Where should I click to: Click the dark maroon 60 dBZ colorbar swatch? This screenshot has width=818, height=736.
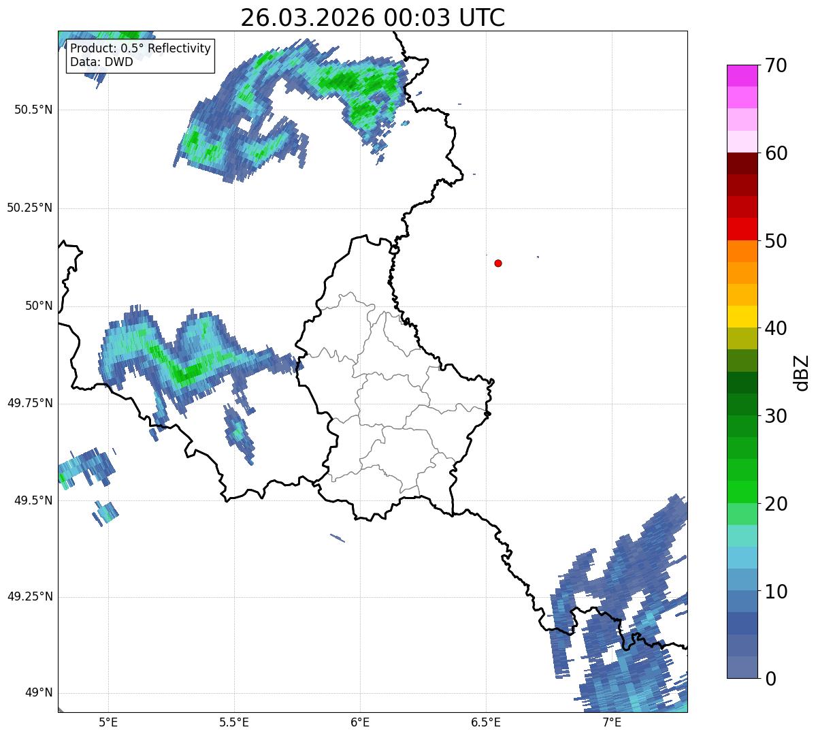tap(742, 163)
